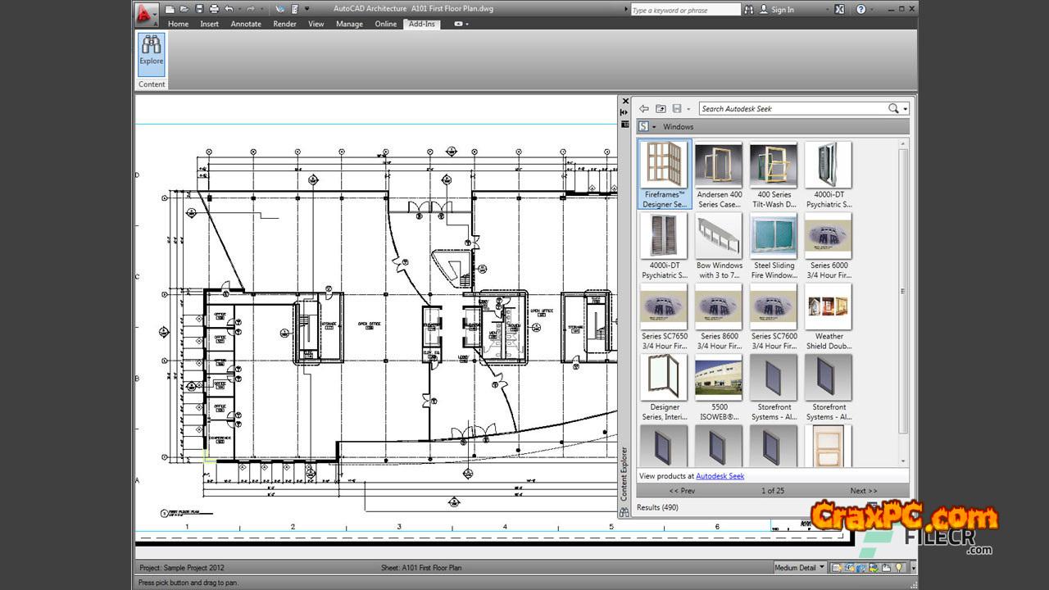Go to Next page of results
Image resolution: width=1049 pixels, height=590 pixels.
(863, 491)
